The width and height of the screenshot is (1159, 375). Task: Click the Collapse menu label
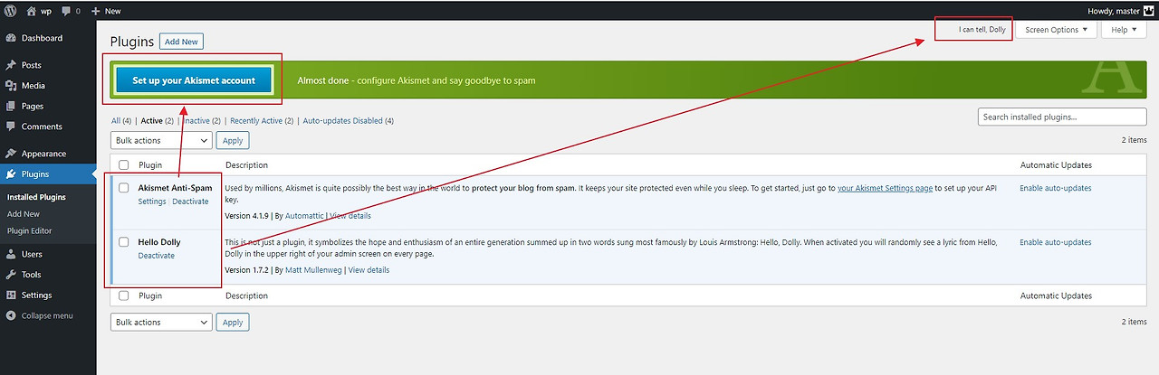coord(47,315)
